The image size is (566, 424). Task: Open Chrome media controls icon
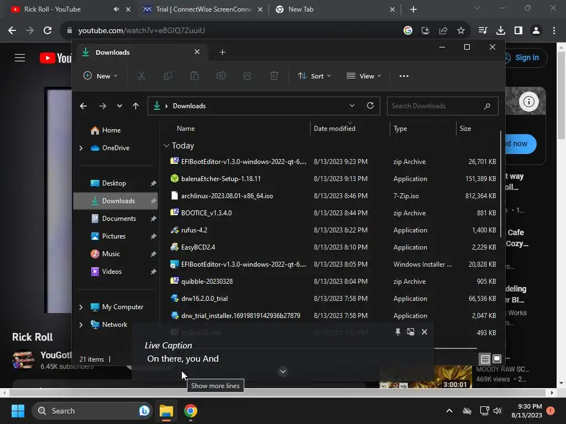click(x=483, y=31)
